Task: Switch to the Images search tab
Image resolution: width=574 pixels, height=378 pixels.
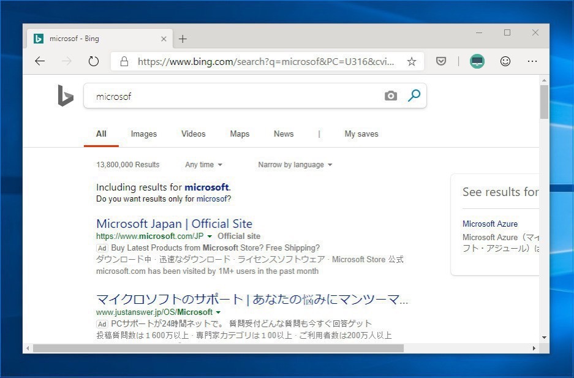Action: (144, 134)
